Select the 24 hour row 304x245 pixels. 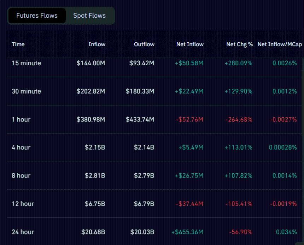tap(152, 232)
